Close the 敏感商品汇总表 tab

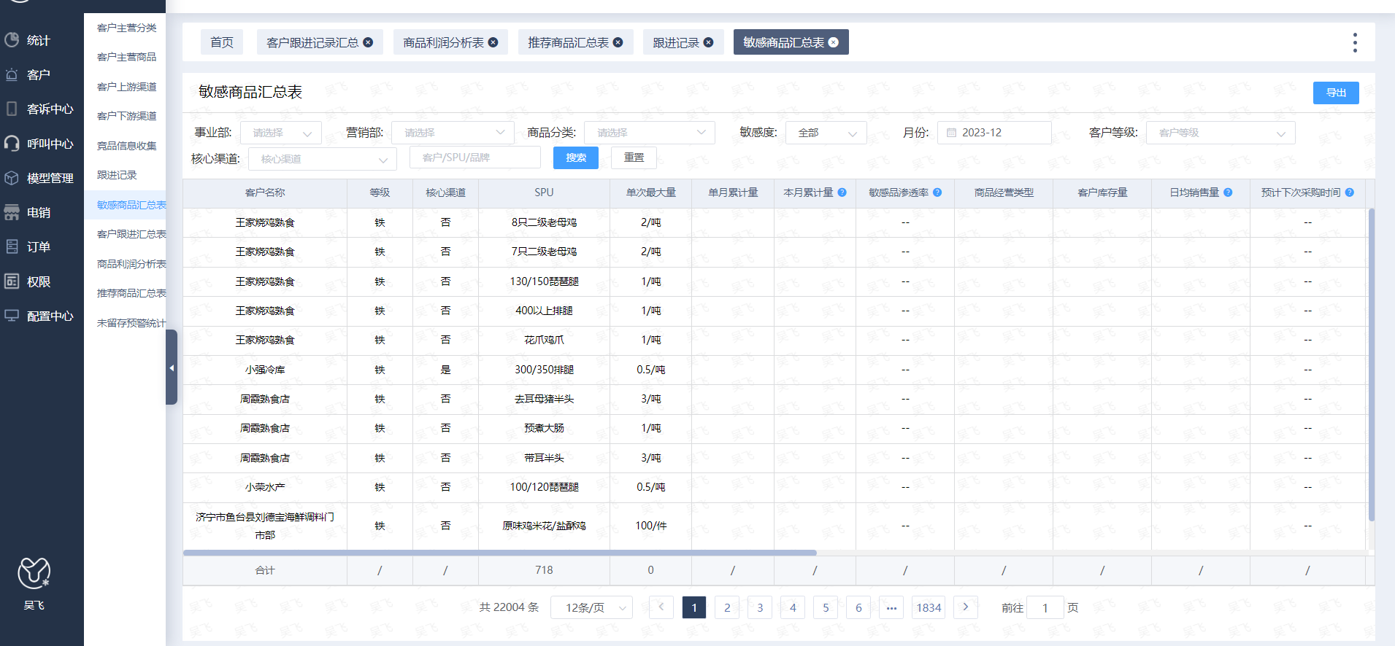[x=833, y=42]
